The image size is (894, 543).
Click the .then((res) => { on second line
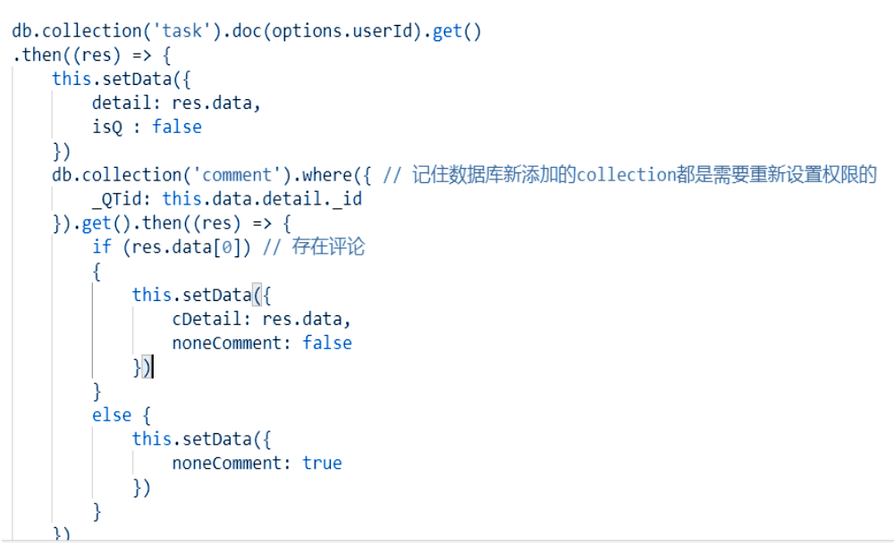[89, 55]
